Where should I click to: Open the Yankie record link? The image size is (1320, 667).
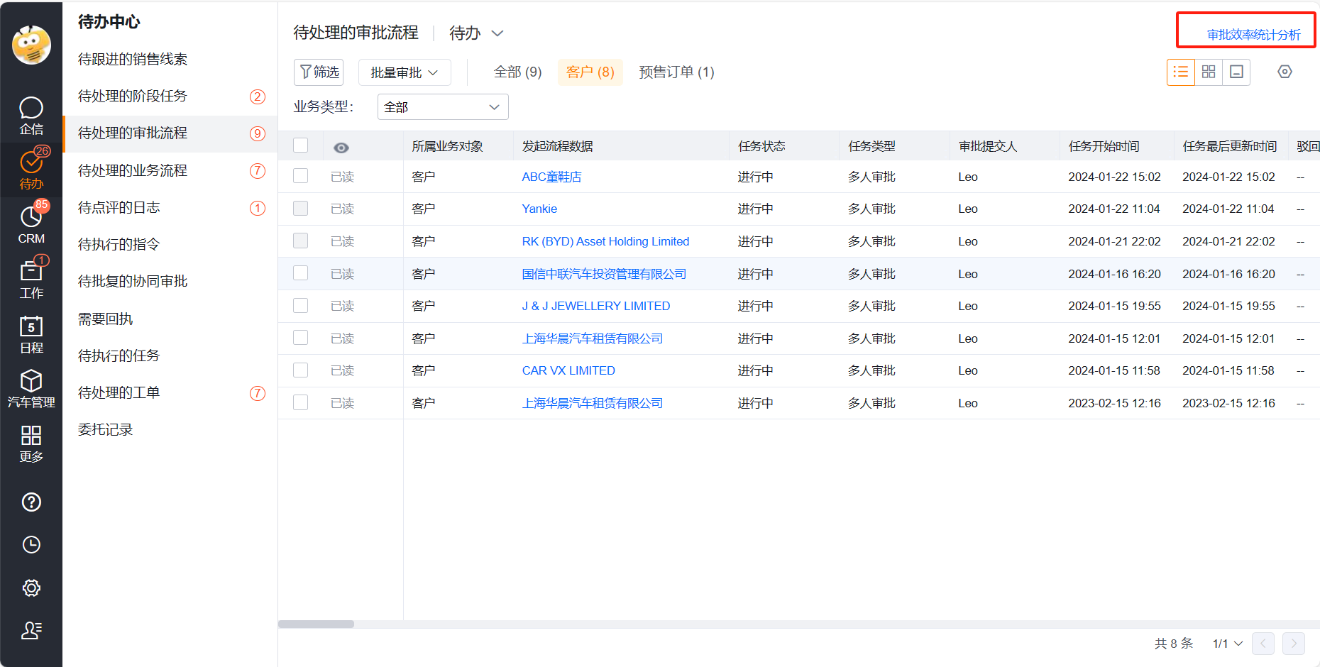click(539, 209)
